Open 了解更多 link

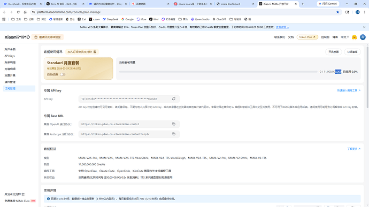coord(353,149)
